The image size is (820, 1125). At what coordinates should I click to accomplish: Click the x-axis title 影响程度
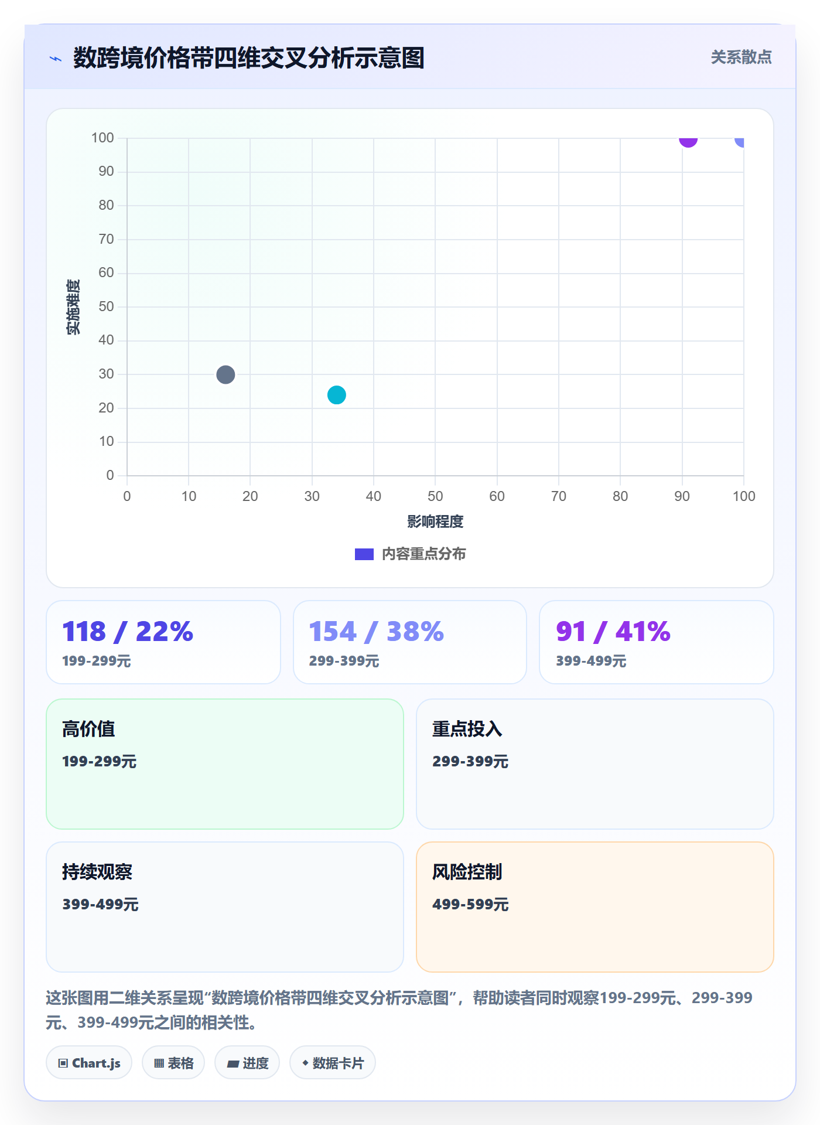435,521
